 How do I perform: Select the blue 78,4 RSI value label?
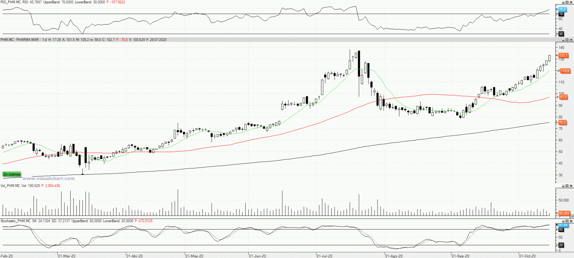[x=562, y=10]
